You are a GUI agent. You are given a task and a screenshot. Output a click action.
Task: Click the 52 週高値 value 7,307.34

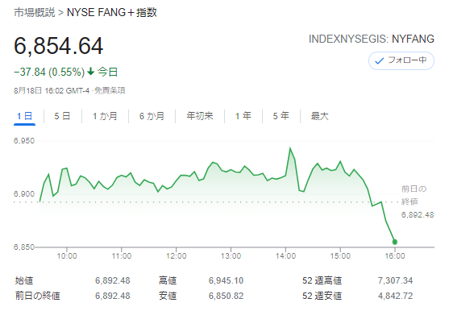point(395,280)
